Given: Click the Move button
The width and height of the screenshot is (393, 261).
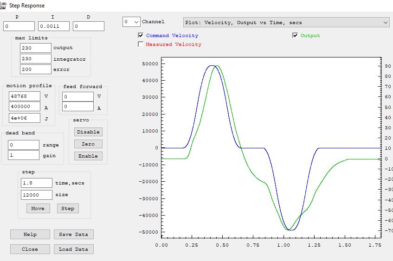Looking at the screenshot, I should coord(38,208).
